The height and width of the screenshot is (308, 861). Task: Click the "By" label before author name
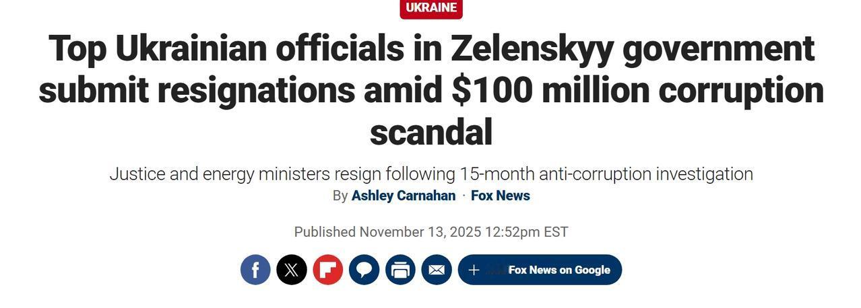(340, 196)
